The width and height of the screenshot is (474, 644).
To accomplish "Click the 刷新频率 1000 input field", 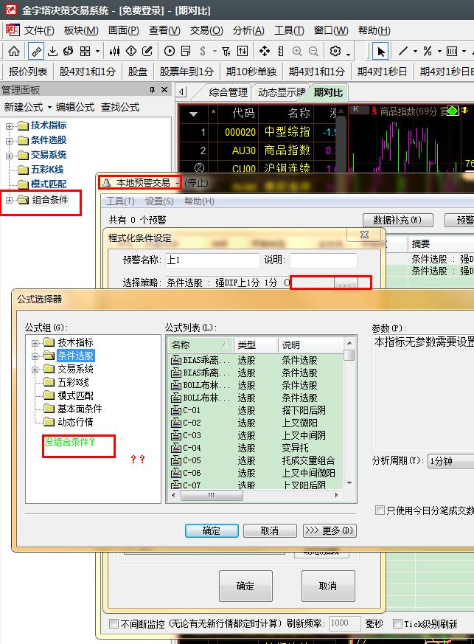I will pyautogui.click(x=344, y=623).
